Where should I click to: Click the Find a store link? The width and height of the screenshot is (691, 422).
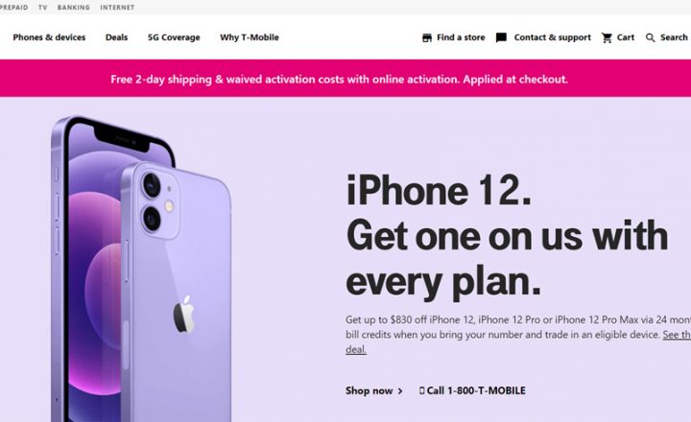click(x=461, y=37)
